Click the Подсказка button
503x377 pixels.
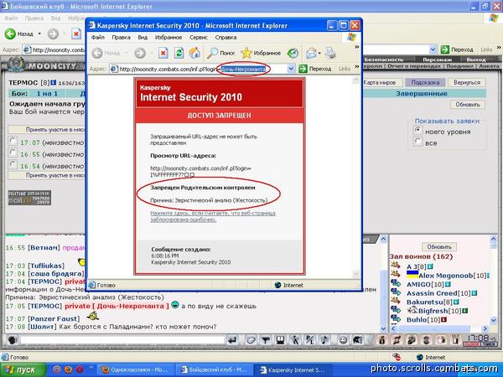tap(425, 82)
